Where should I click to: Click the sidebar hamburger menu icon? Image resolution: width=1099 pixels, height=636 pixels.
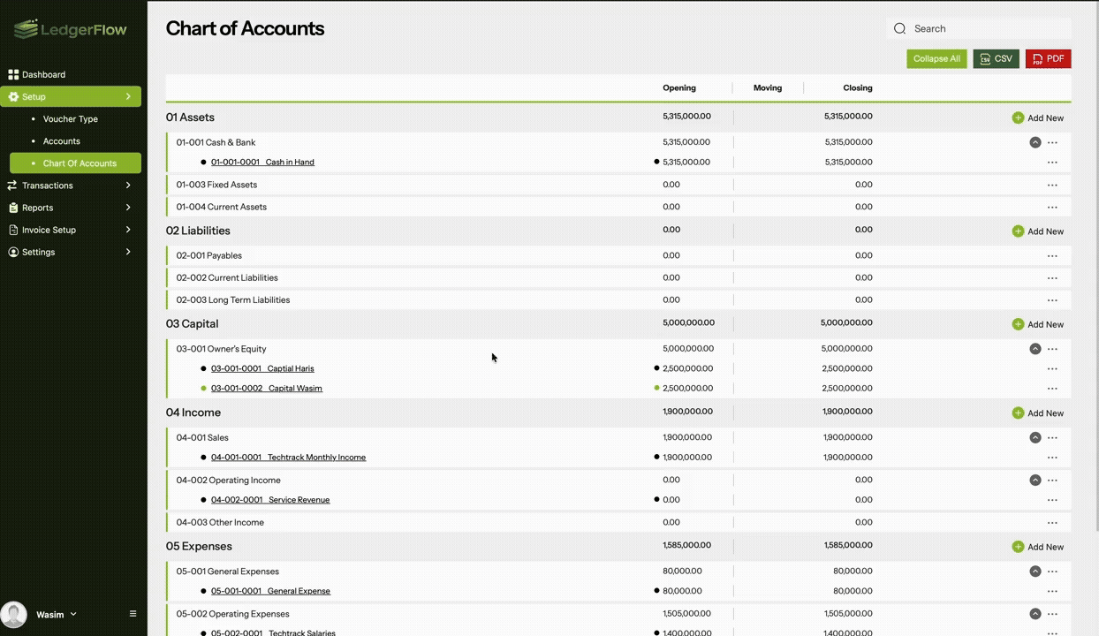click(x=133, y=614)
